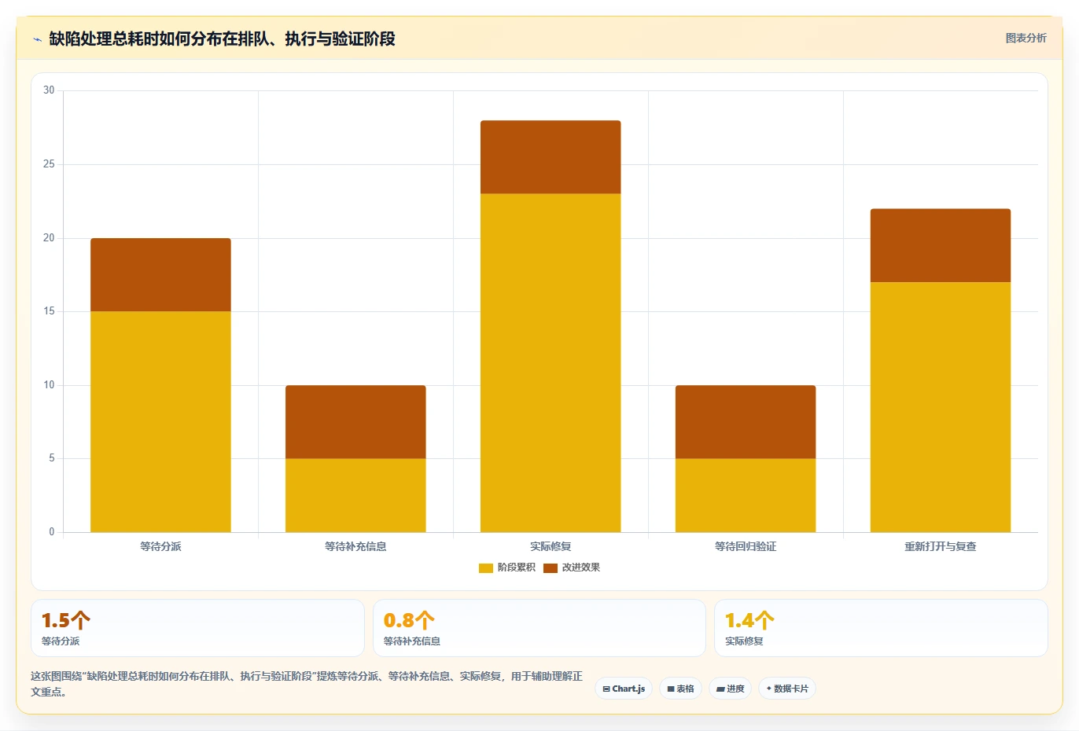Click the brown 实际修复 bar segment
The height and width of the screenshot is (731, 1079).
(551, 157)
